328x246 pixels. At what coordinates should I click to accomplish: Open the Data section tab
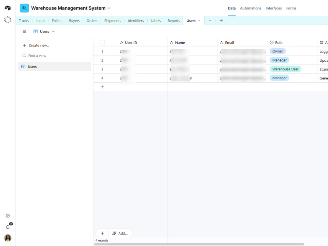[x=232, y=8]
